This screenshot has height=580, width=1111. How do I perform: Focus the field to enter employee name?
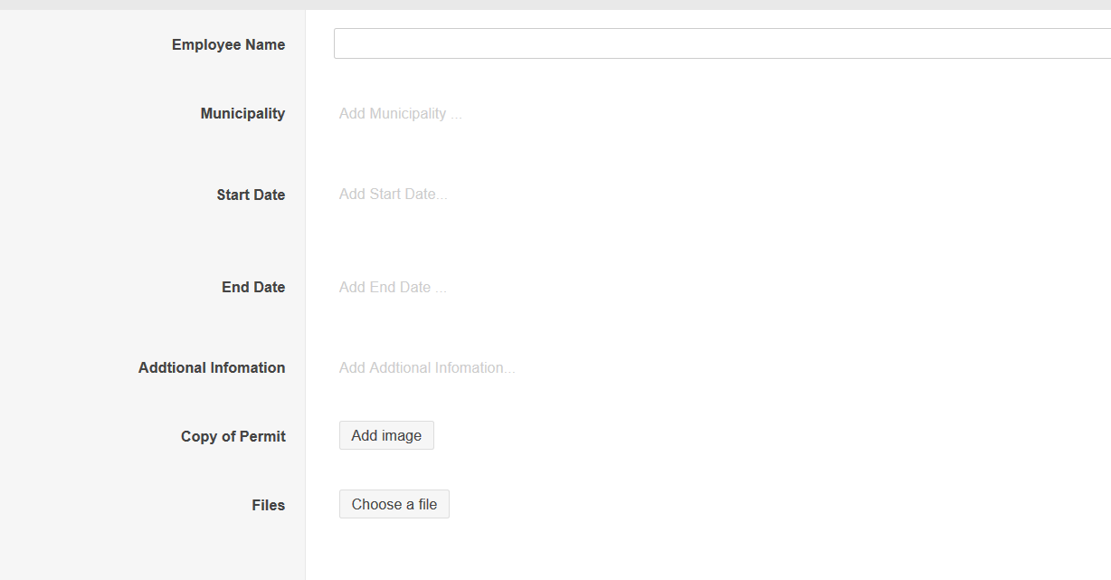click(722, 43)
